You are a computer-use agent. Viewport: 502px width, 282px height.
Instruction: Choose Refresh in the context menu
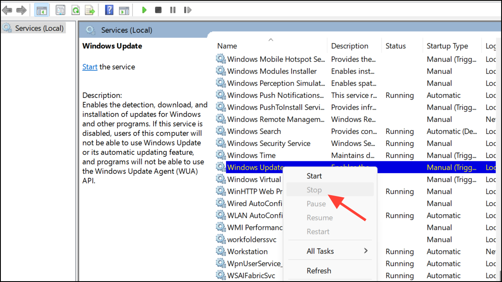pyautogui.click(x=330, y=271)
